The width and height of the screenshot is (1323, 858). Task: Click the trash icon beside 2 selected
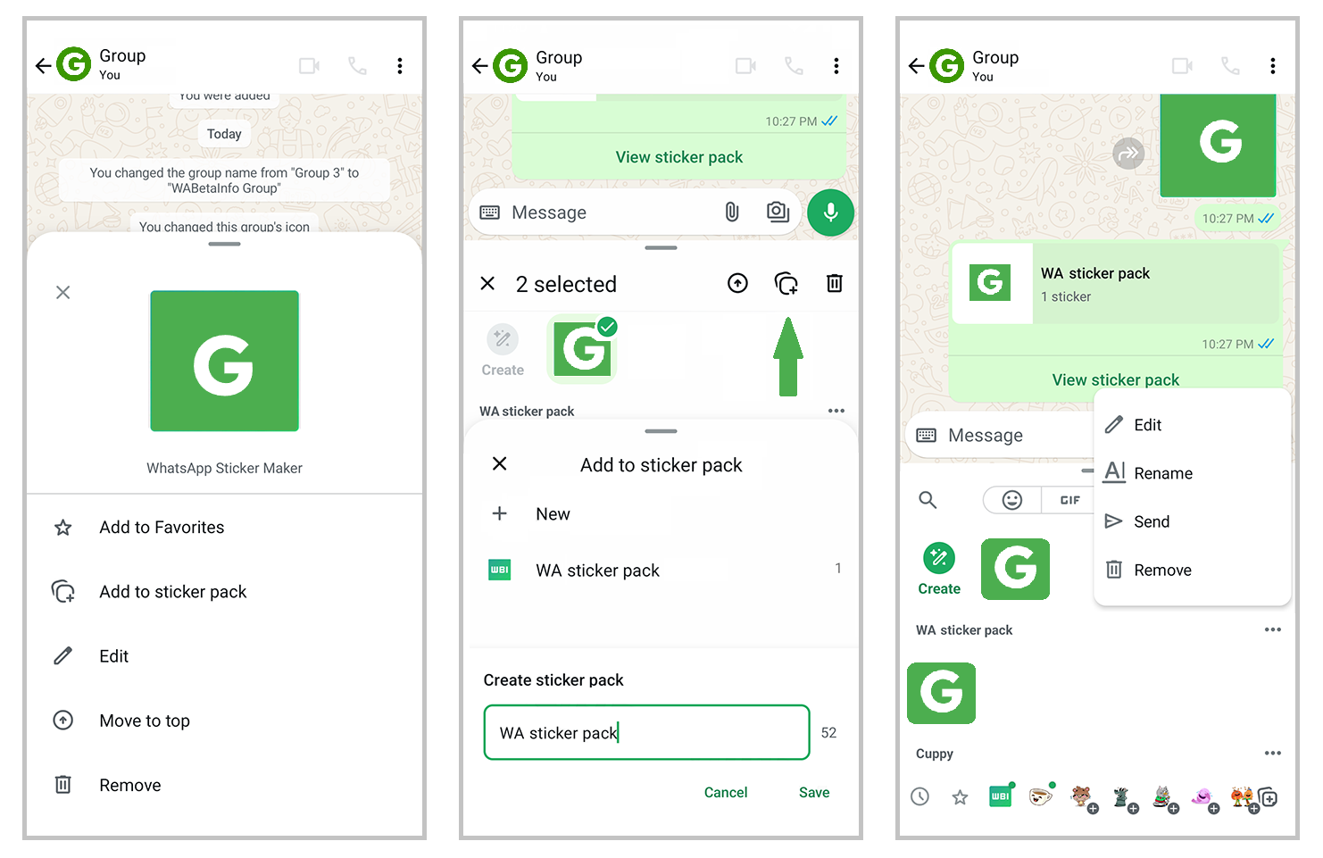tap(834, 284)
